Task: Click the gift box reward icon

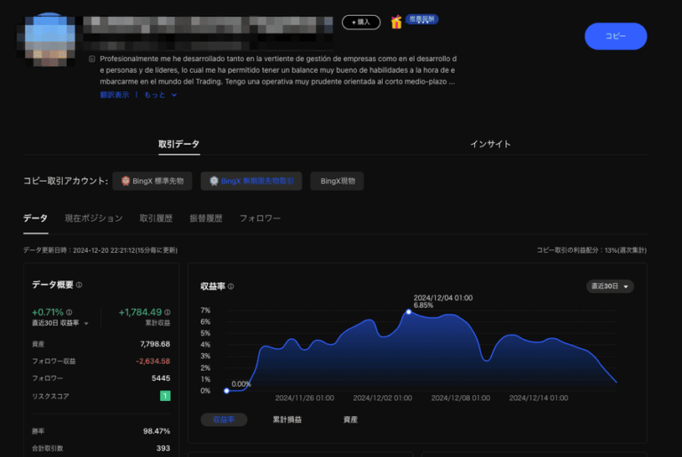Action: pyautogui.click(x=396, y=21)
